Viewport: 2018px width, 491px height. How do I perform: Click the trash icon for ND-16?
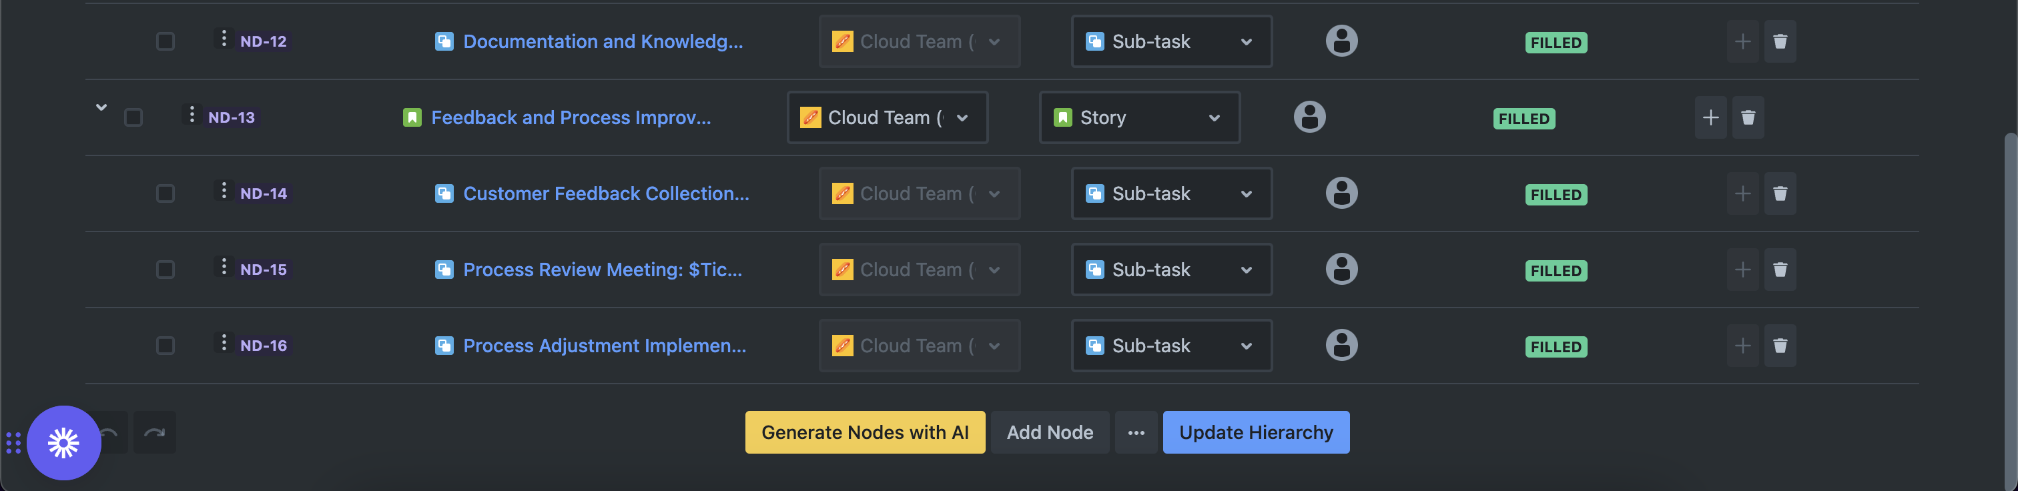coord(1779,346)
